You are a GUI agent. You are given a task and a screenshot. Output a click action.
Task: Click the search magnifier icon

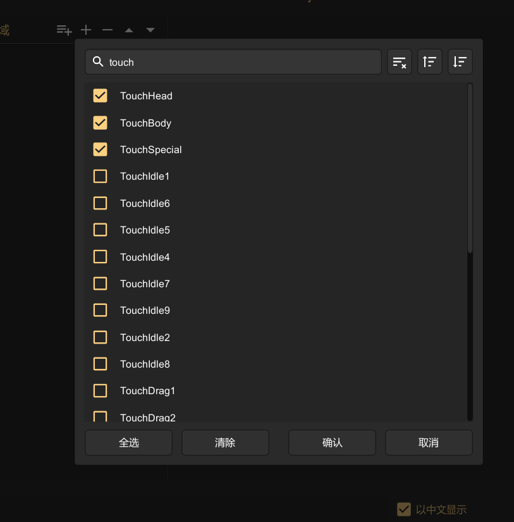click(x=98, y=62)
